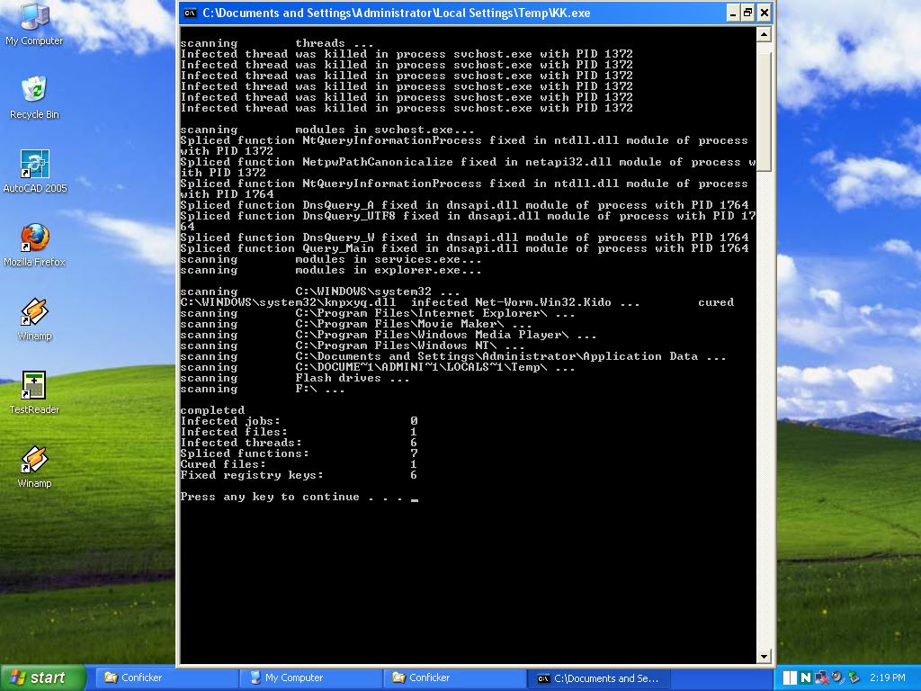
Task: Click the 'scanning Flash drives ...' line
Action: 295,378
